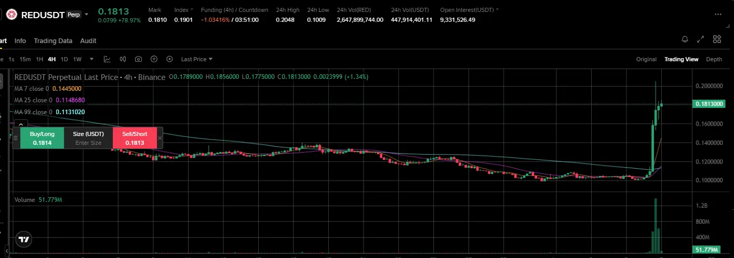Open the three-dots more menu at top right
Screen dimensions: 734x258
[x=718, y=15]
